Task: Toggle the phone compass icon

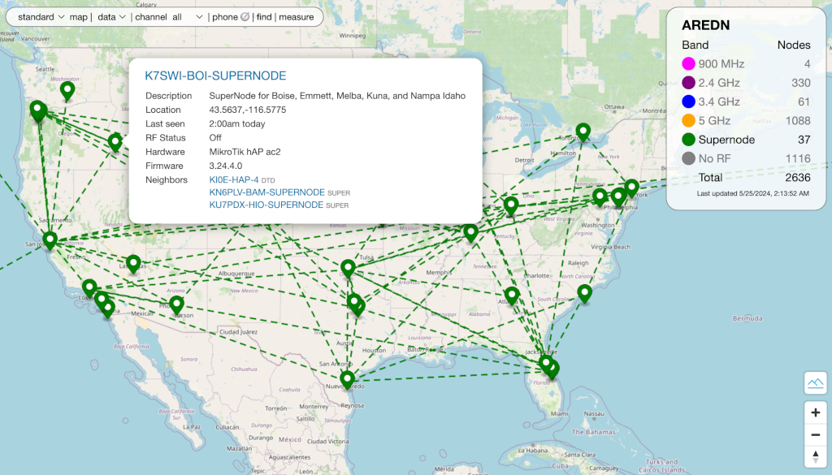Action: pos(245,17)
